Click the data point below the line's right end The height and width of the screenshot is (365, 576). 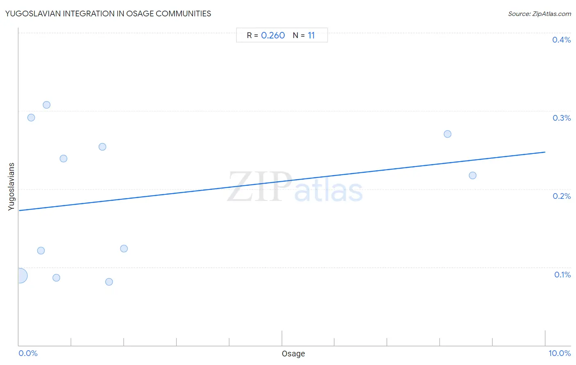[472, 176]
